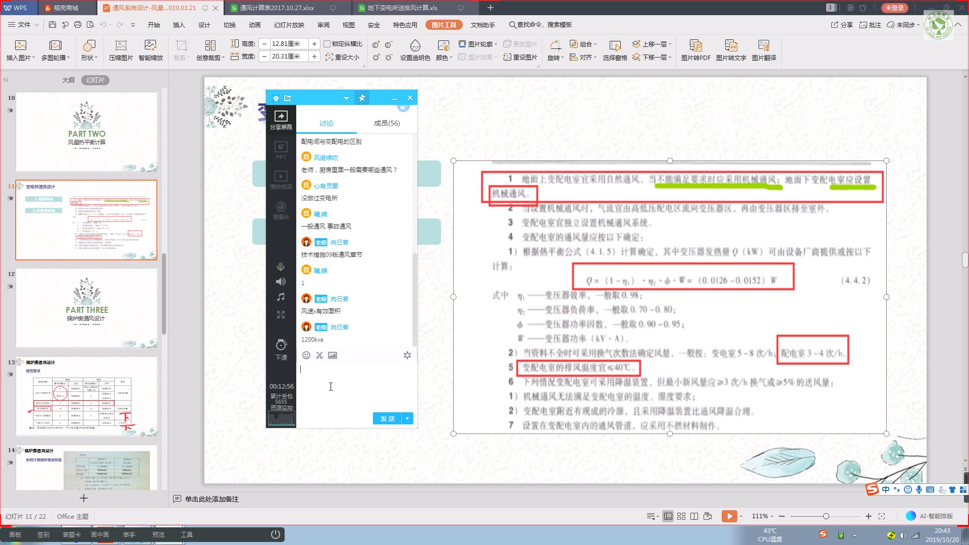
Task: Expand the 发送 send options dropdown arrow
Action: point(408,418)
